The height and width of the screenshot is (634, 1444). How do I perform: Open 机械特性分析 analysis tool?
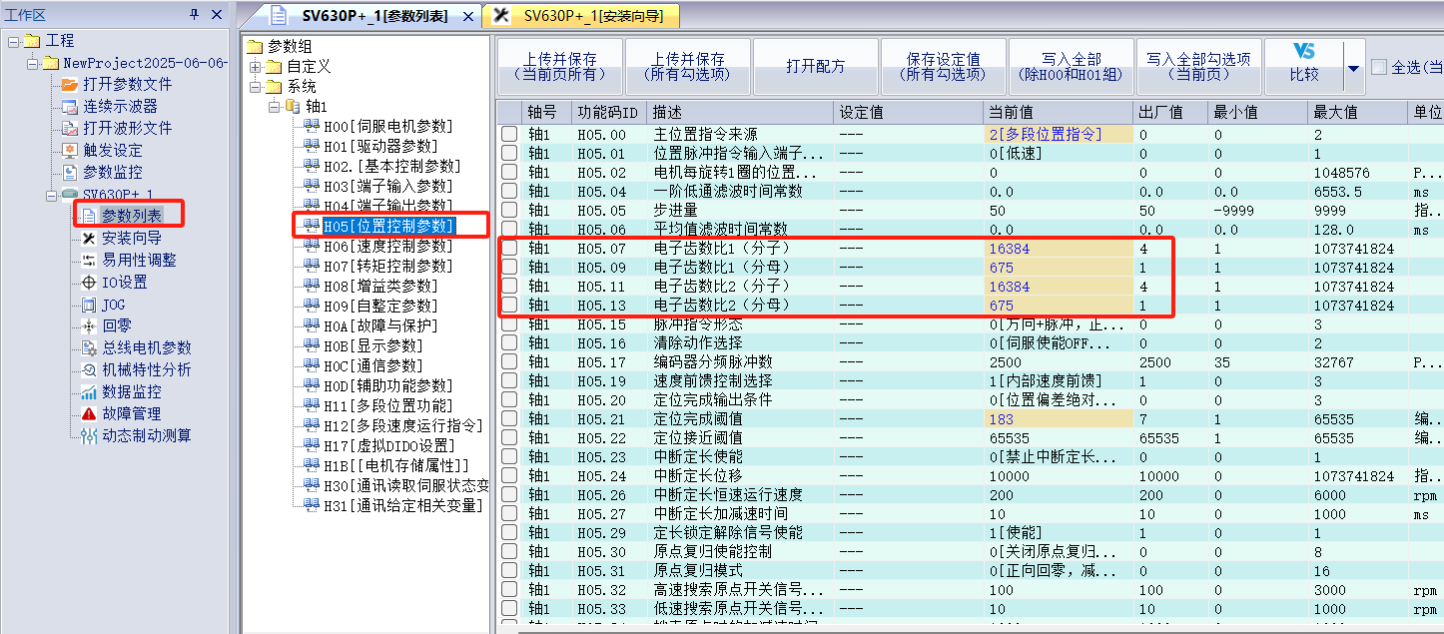coord(90,369)
